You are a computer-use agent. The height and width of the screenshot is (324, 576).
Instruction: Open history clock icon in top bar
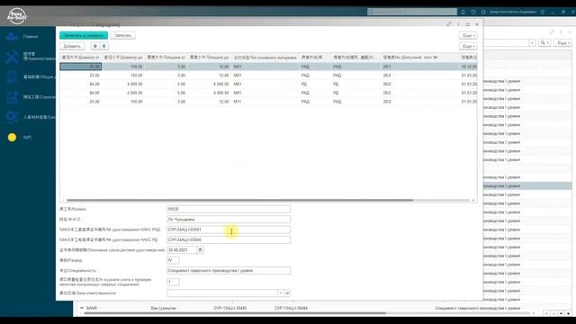pyautogui.click(x=473, y=12)
